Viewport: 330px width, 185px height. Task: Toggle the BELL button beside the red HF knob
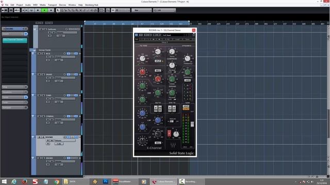click(158, 71)
